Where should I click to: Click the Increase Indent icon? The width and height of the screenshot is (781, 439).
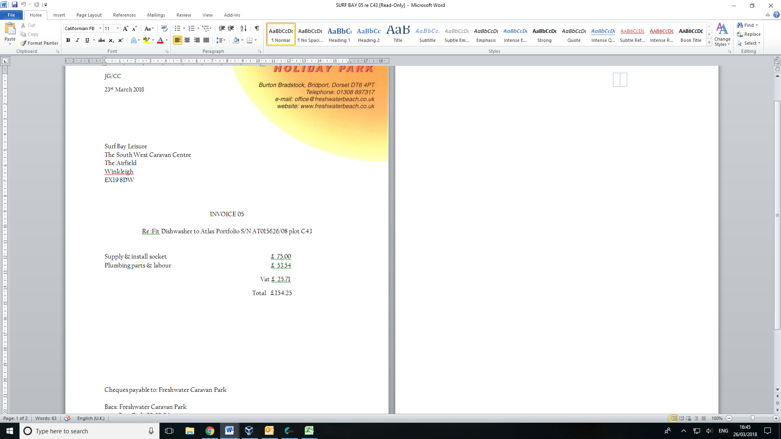(231, 28)
